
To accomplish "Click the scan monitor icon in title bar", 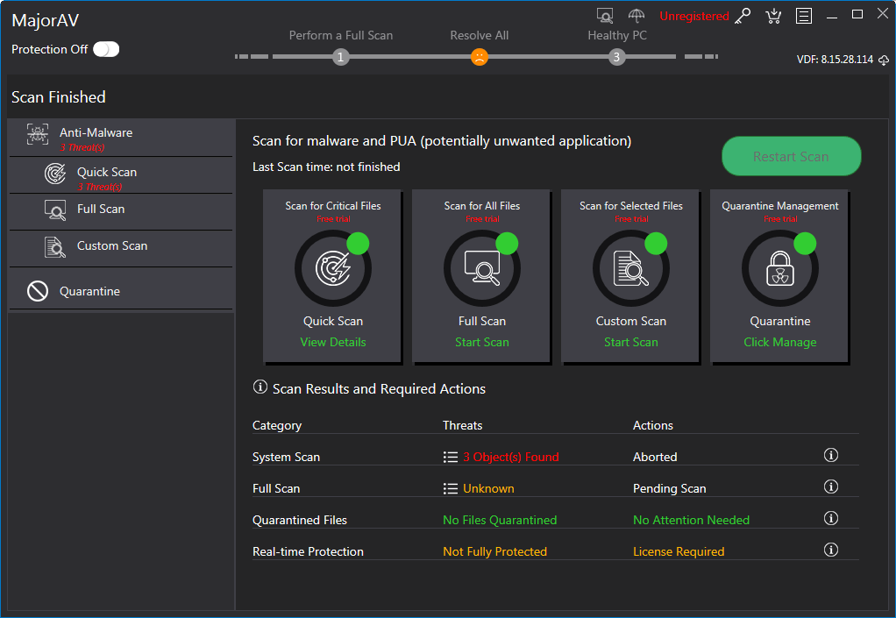I will [x=605, y=16].
